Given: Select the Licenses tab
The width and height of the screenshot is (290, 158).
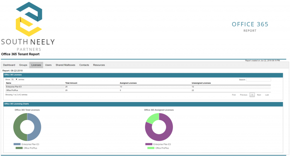Looking at the screenshot, I should [x=36, y=65].
